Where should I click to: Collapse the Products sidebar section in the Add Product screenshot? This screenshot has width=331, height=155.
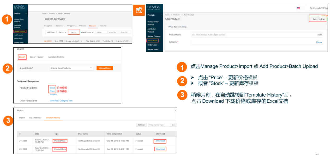pyautogui.click(x=161, y=15)
